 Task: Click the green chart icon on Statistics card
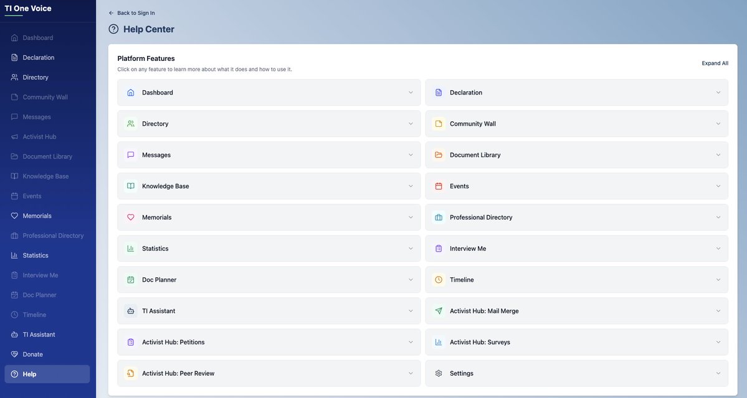pos(131,249)
